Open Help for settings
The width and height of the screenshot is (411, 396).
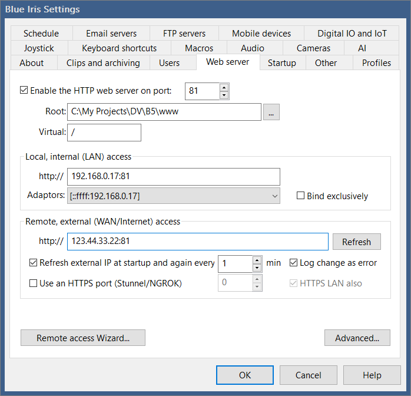coord(372,375)
